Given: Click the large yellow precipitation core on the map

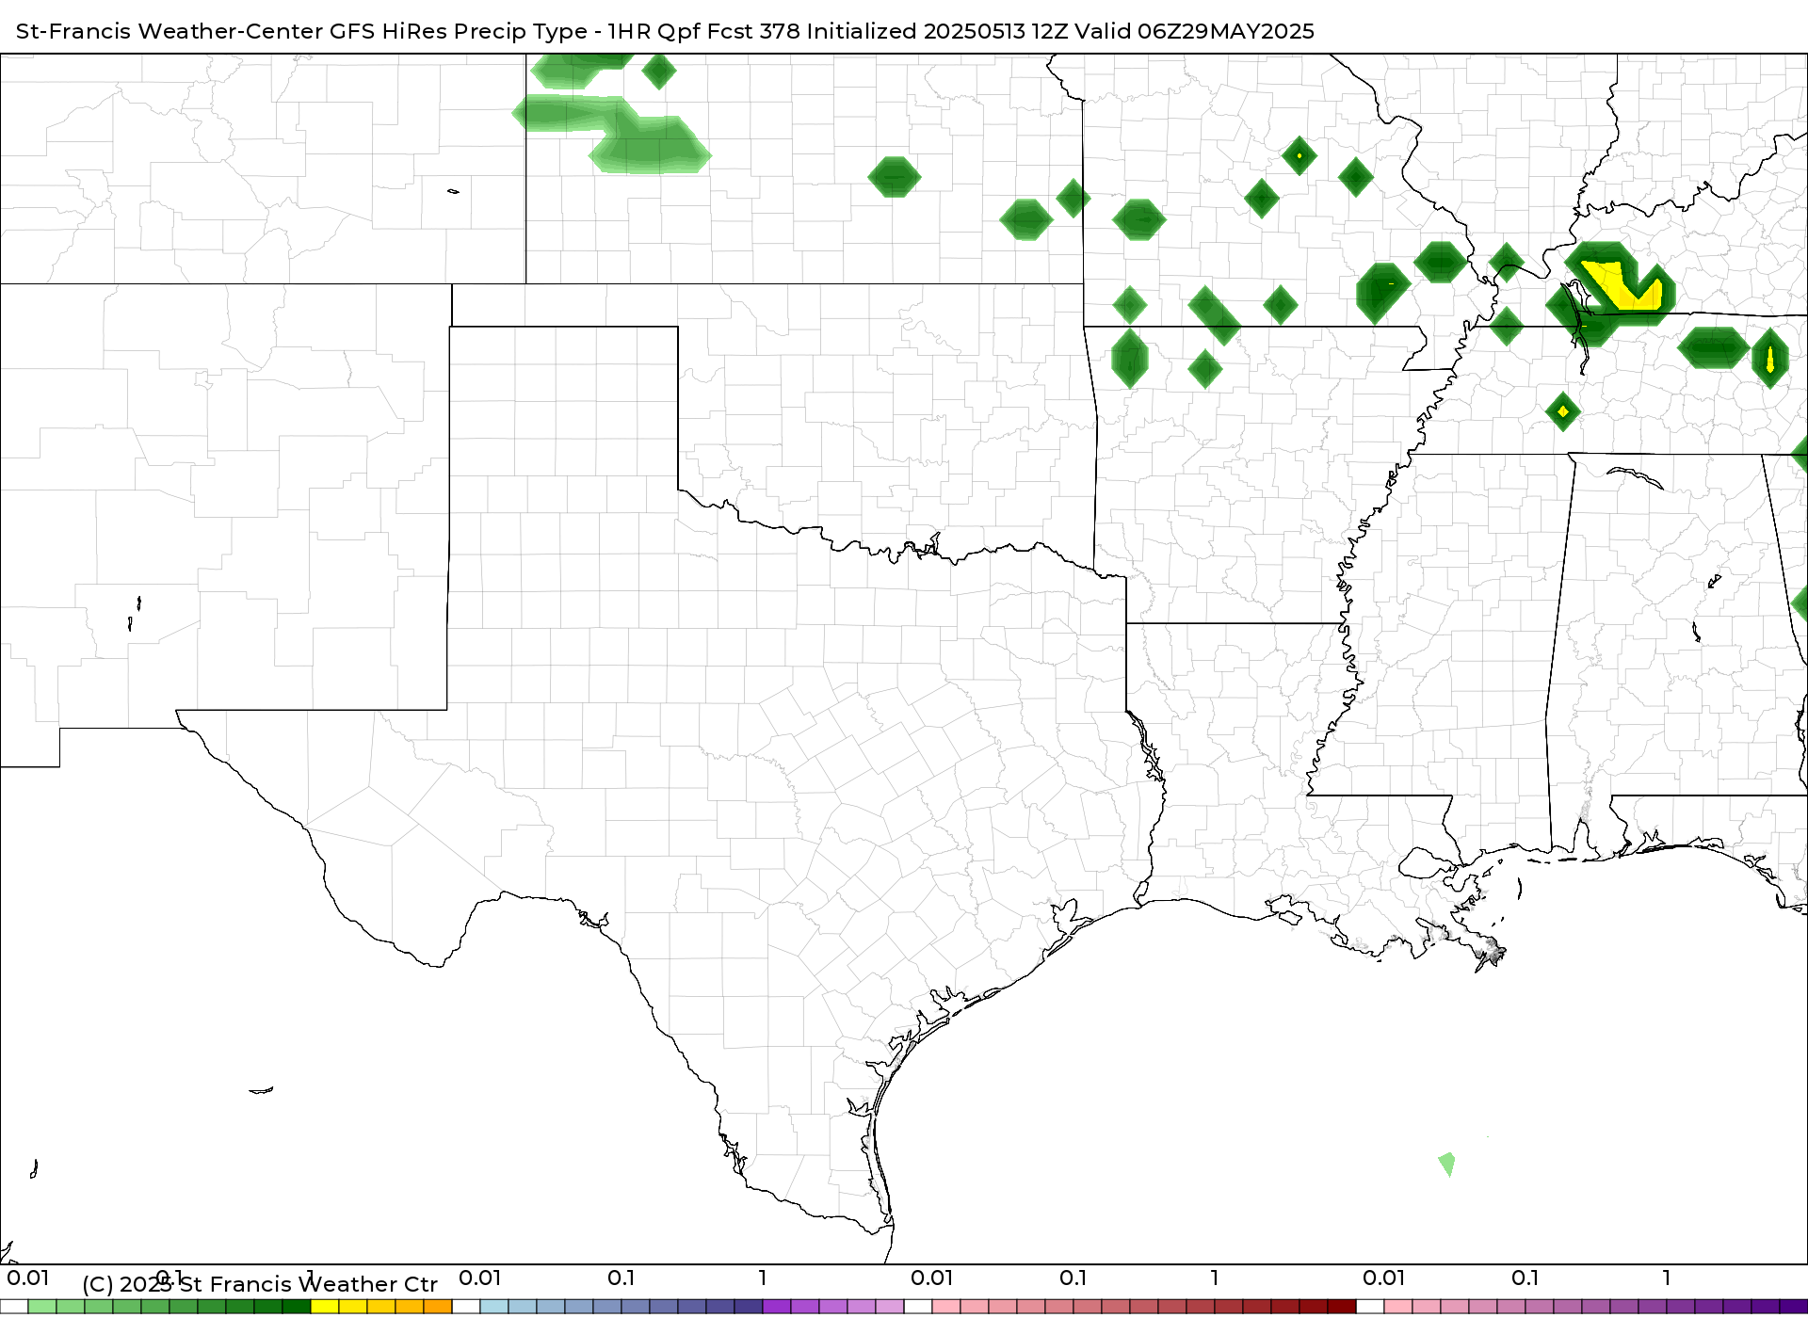Looking at the screenshot, I should (x=1622, y=286).
